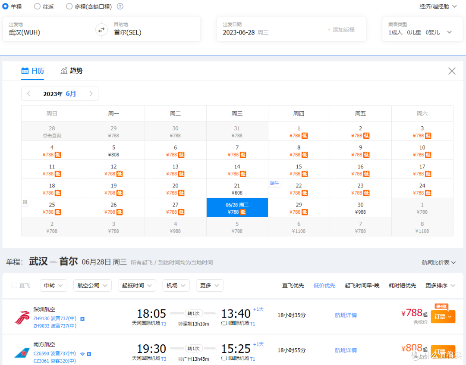Image resolution: width=466 pixels, height=365 pixels.
Task: Click the trend chart icon beside 趋势
Action: point(64,71)
